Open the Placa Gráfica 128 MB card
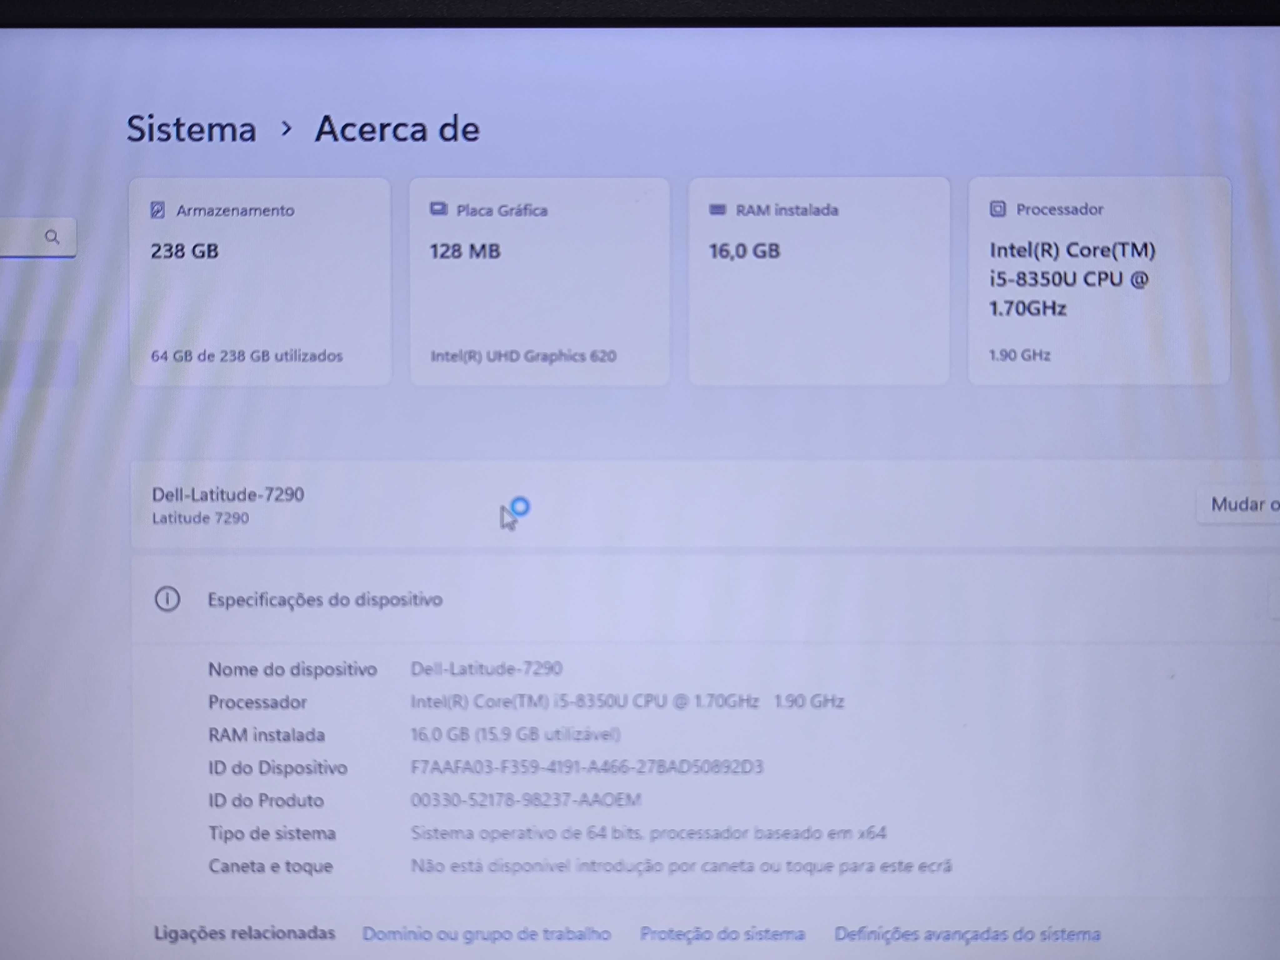 tap(540, 282)
